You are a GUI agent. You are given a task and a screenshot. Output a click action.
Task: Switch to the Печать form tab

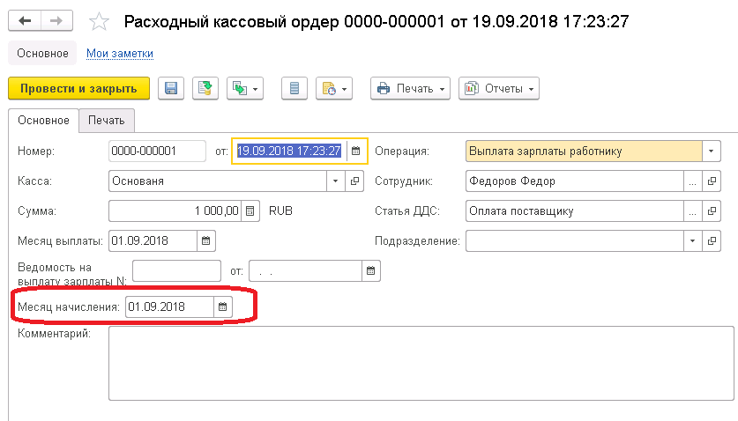click(x=107, y=121)
